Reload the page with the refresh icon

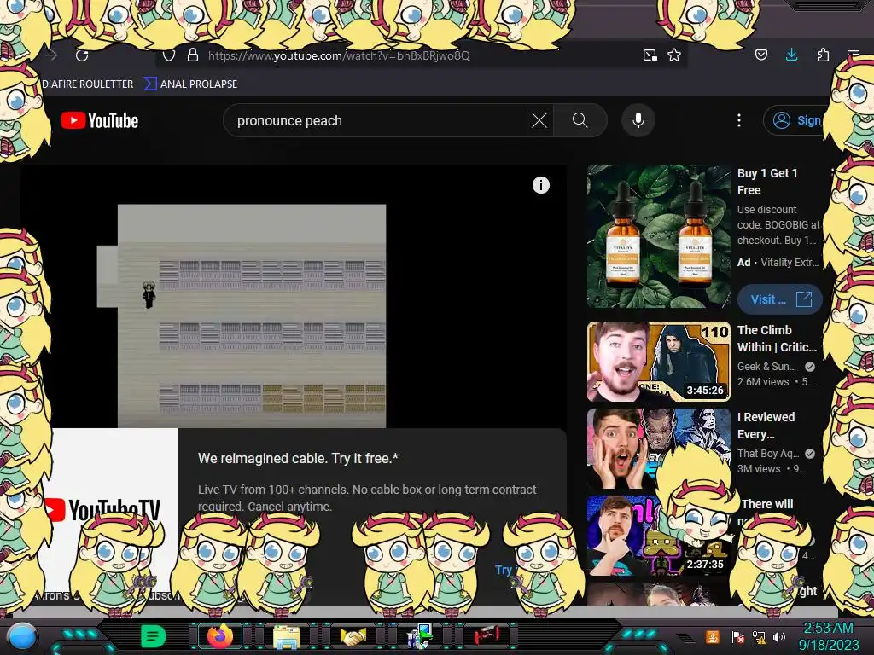click(82, 55)
